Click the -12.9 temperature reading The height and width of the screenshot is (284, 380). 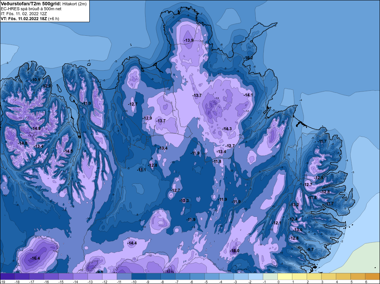point(147,118)
